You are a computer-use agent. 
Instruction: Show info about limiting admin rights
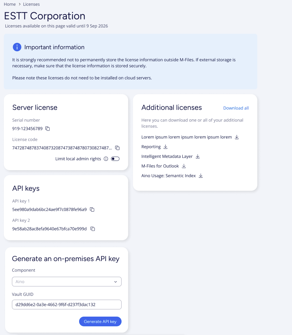pos(106,159)
